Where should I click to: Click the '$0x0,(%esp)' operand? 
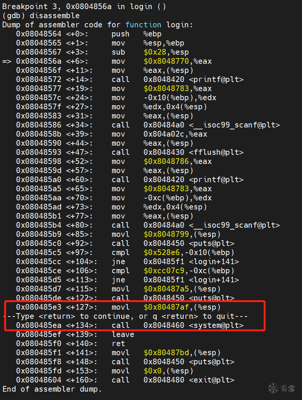tap(168, 371)
